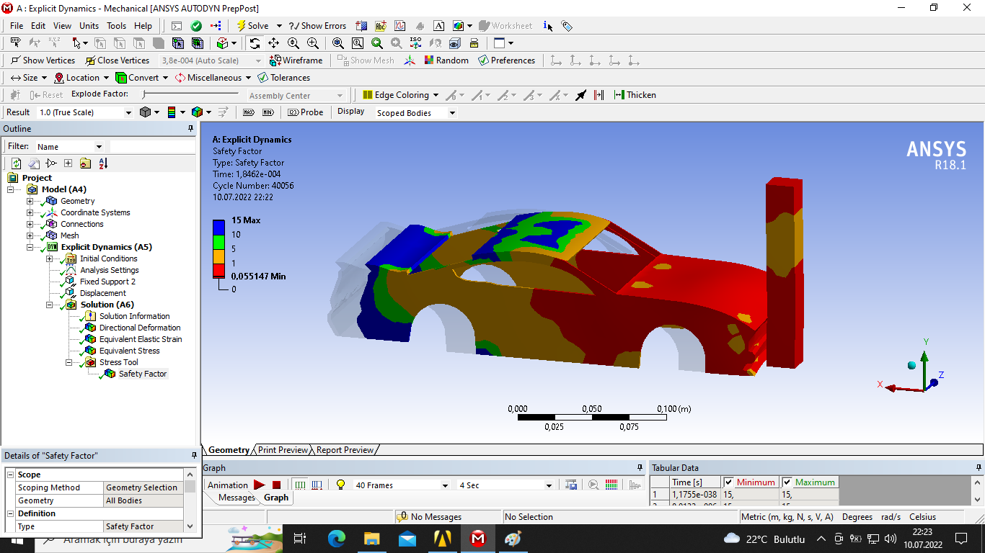Click the Probe tool
This screenshot has height=553, width=985.
point(306,112)
